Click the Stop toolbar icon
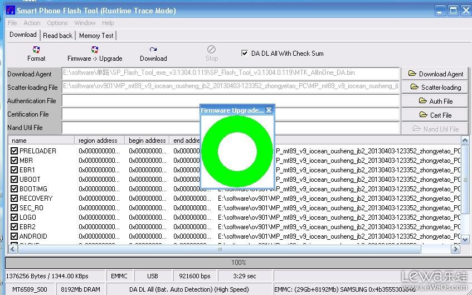The image size is (472, 295). click(211, 50)
